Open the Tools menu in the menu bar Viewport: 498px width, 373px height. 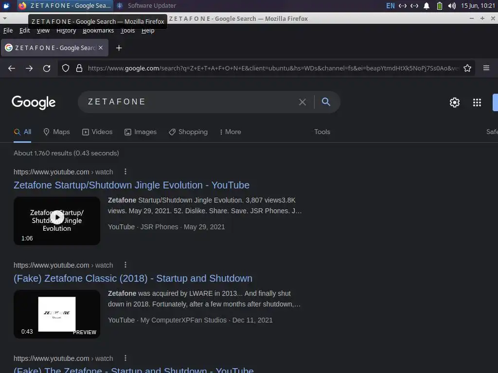[128, 31]
